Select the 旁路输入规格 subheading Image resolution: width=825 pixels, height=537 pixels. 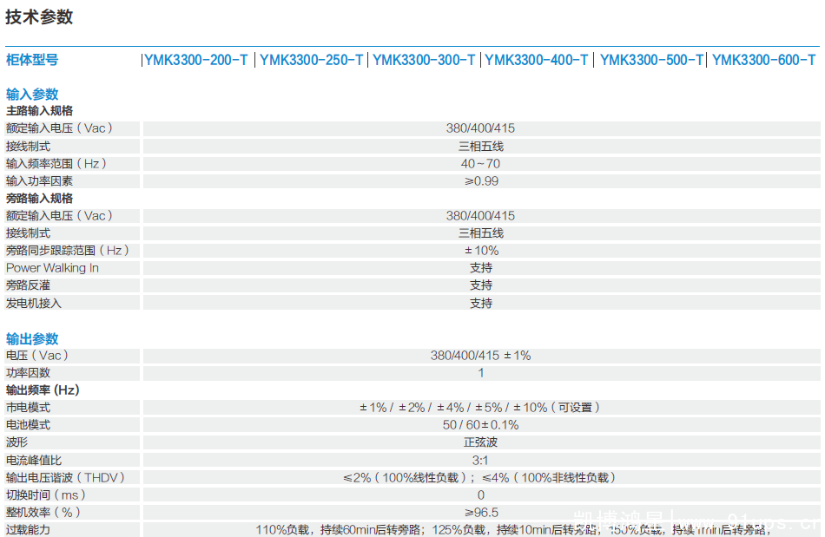pyautogui.click(x=39, y=199)
